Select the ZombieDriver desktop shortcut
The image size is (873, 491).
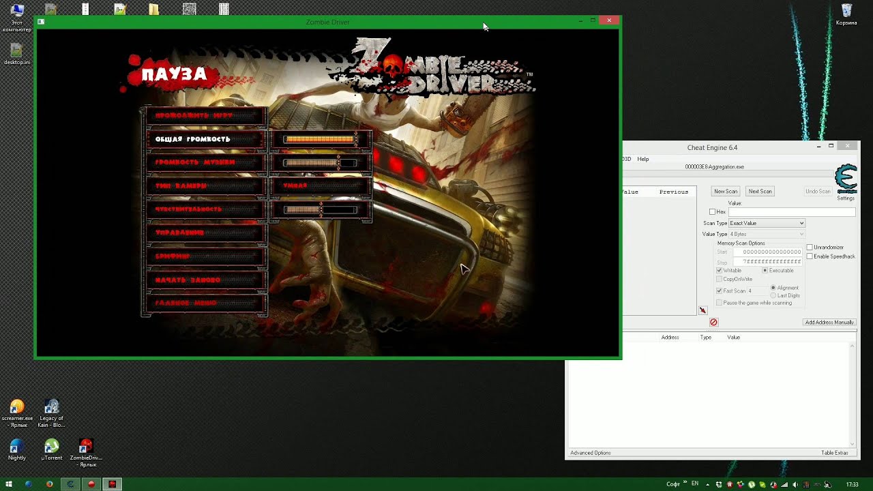coord(85,453)
